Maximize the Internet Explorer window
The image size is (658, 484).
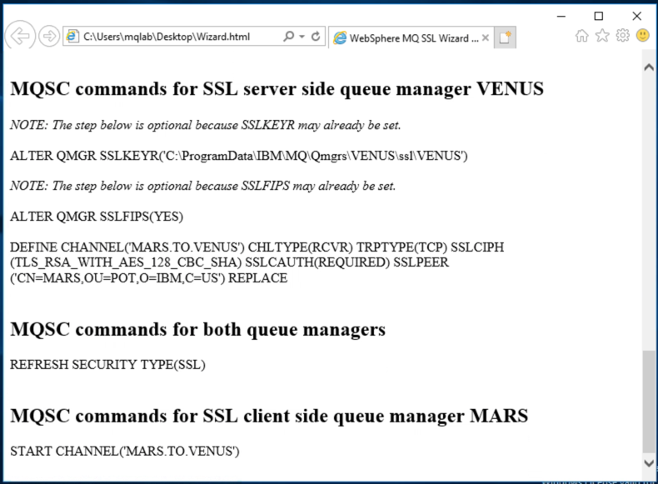599,17
